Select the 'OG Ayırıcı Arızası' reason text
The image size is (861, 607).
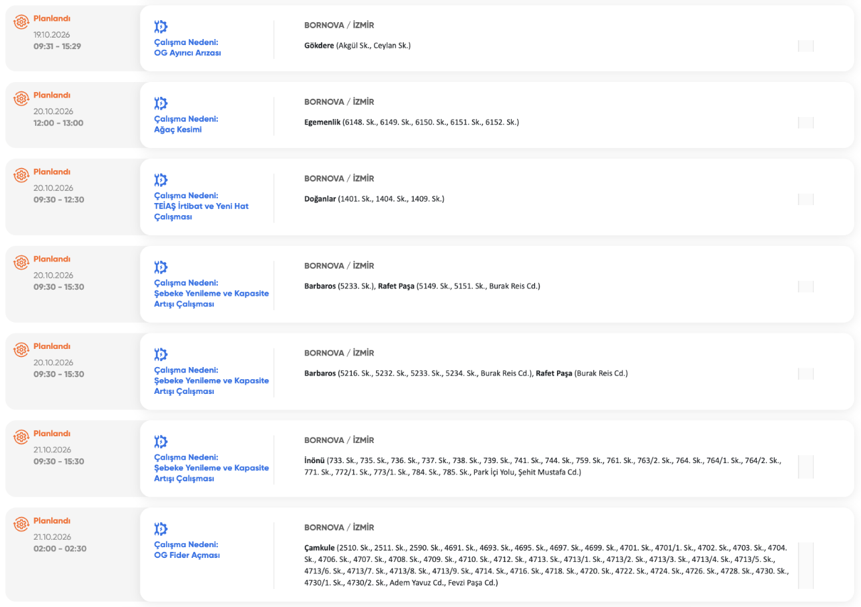tap(188, 52)
